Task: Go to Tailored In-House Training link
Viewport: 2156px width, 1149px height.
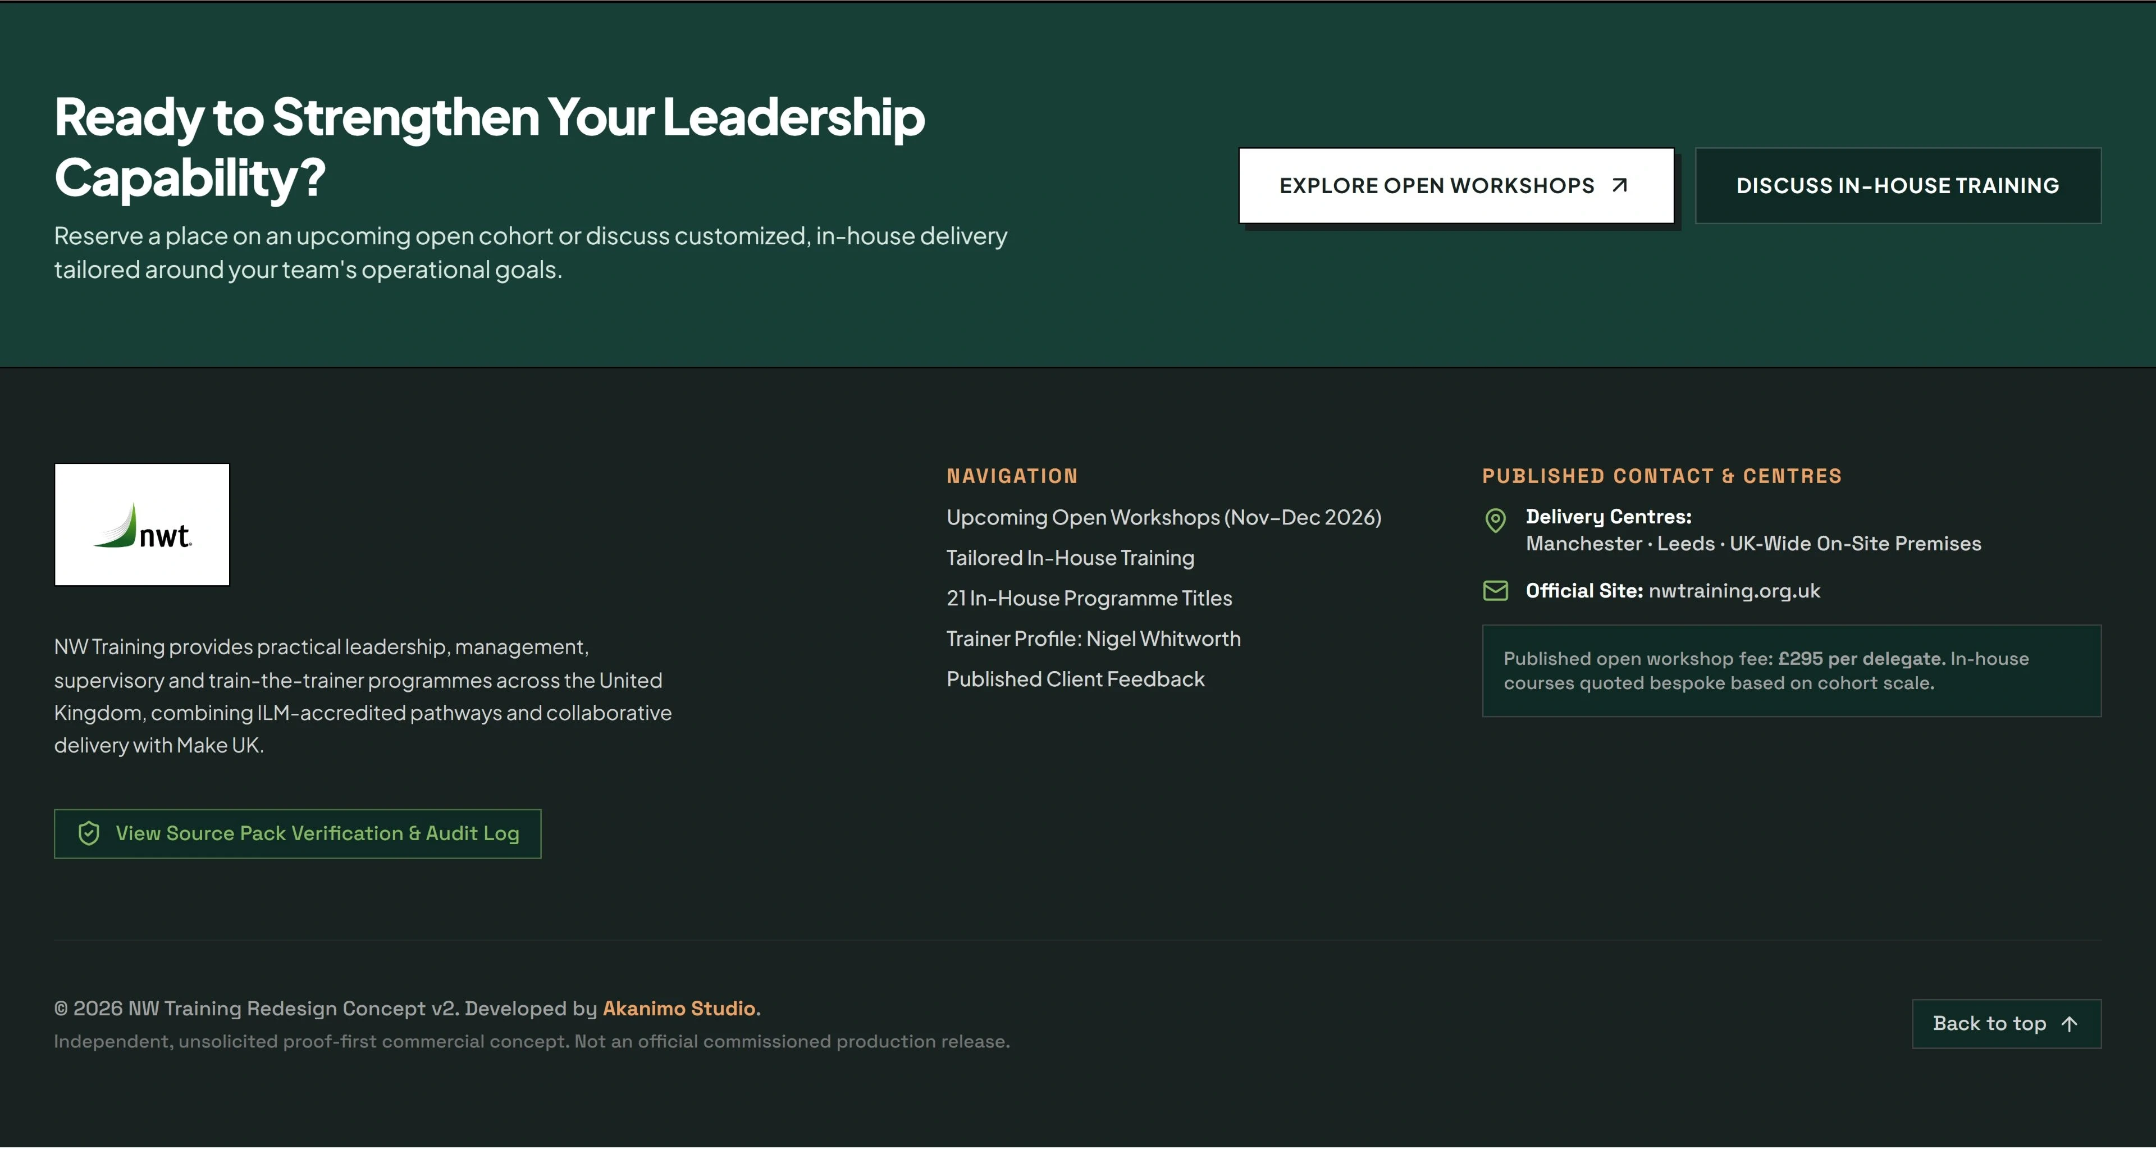Action: 1071,557
